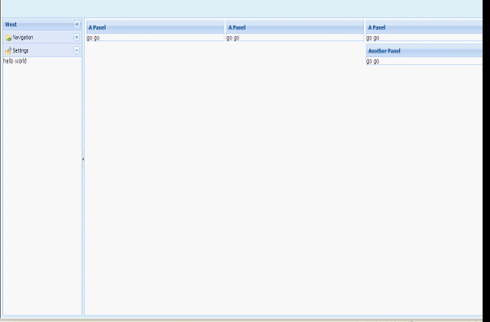Click go go text under Another Panel

tap(373, 61)
